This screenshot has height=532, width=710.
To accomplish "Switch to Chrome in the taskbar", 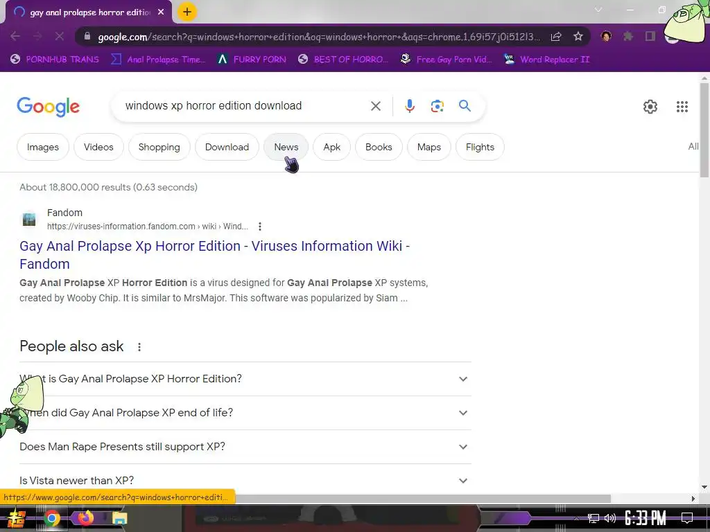I will point(51,518).
